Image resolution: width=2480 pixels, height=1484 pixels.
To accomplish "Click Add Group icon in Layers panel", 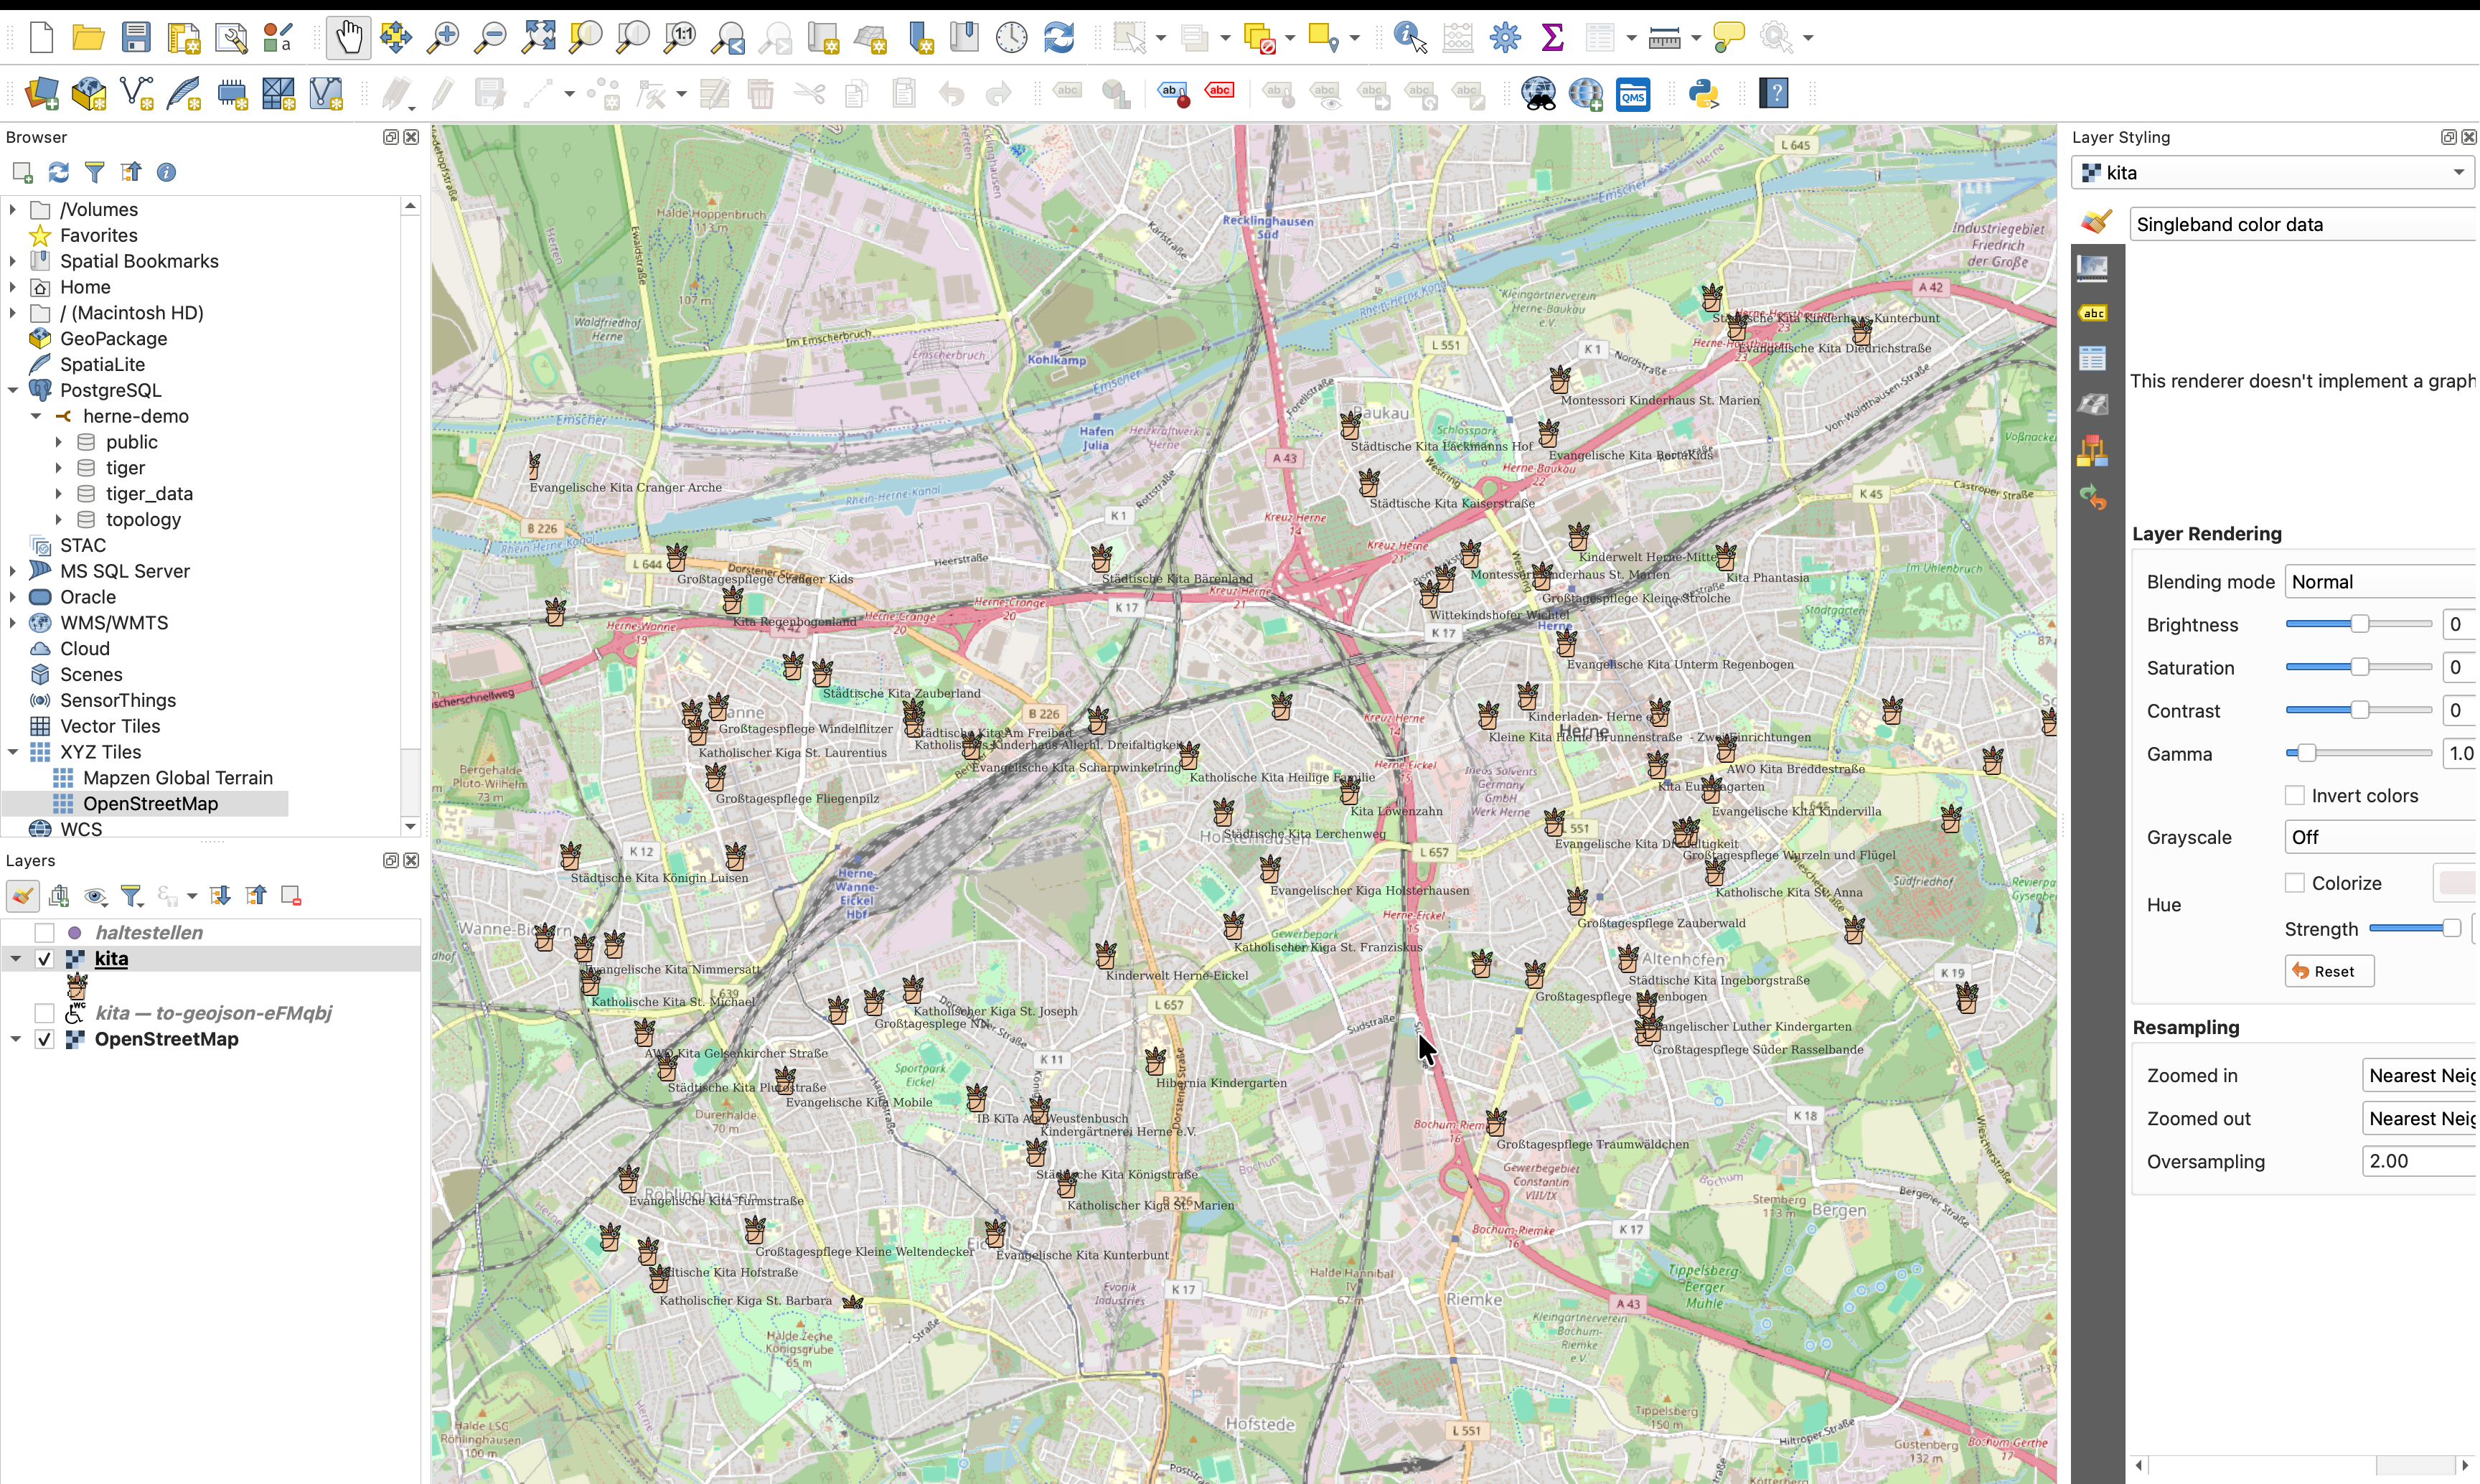I will tap(59, 895).
